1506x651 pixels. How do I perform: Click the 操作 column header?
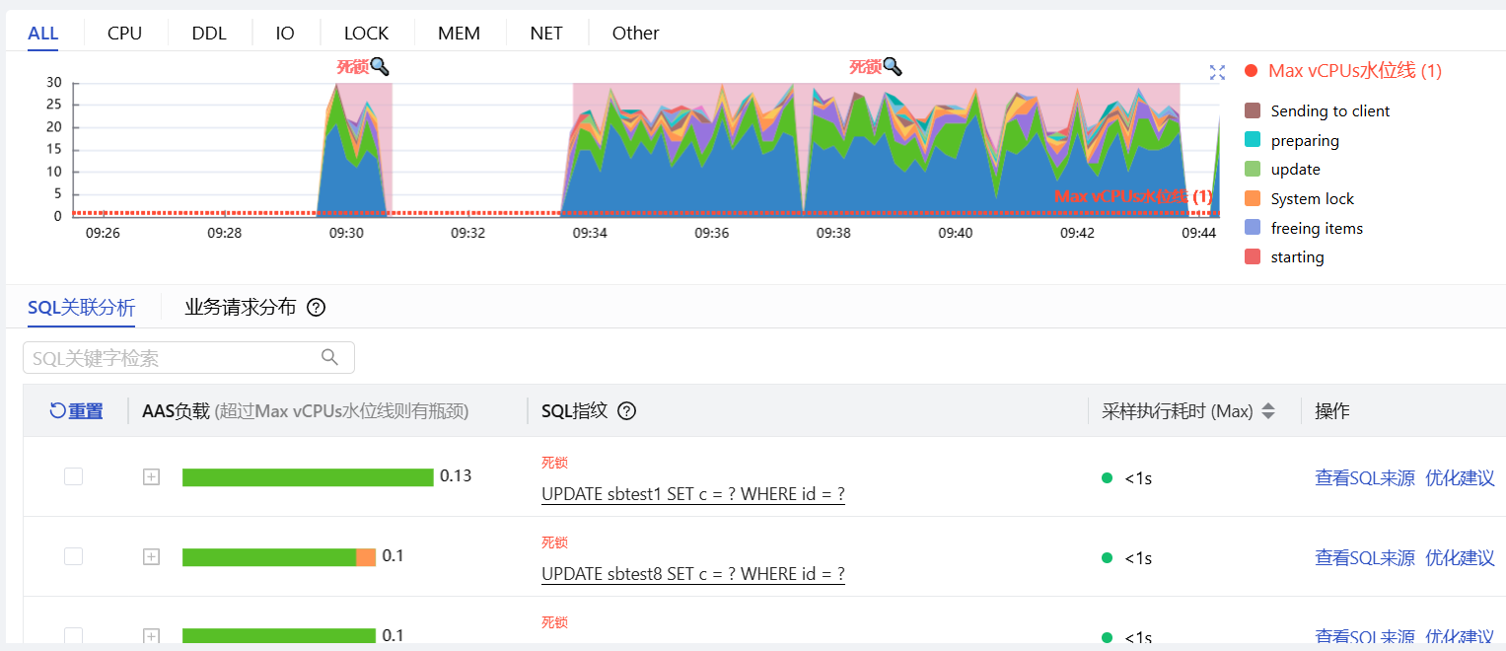pyautogui.click(x=1332, y=411)
